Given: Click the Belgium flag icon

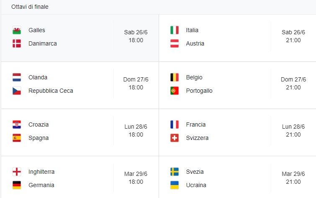Looking at the screenshot, I should pos(175,77).
